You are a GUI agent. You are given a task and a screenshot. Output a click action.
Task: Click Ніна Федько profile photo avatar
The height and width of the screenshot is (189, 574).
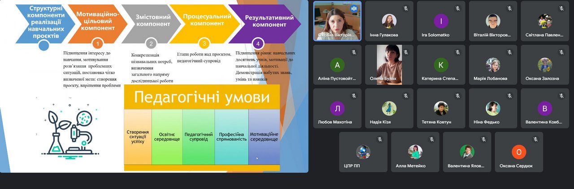(493, 109)
